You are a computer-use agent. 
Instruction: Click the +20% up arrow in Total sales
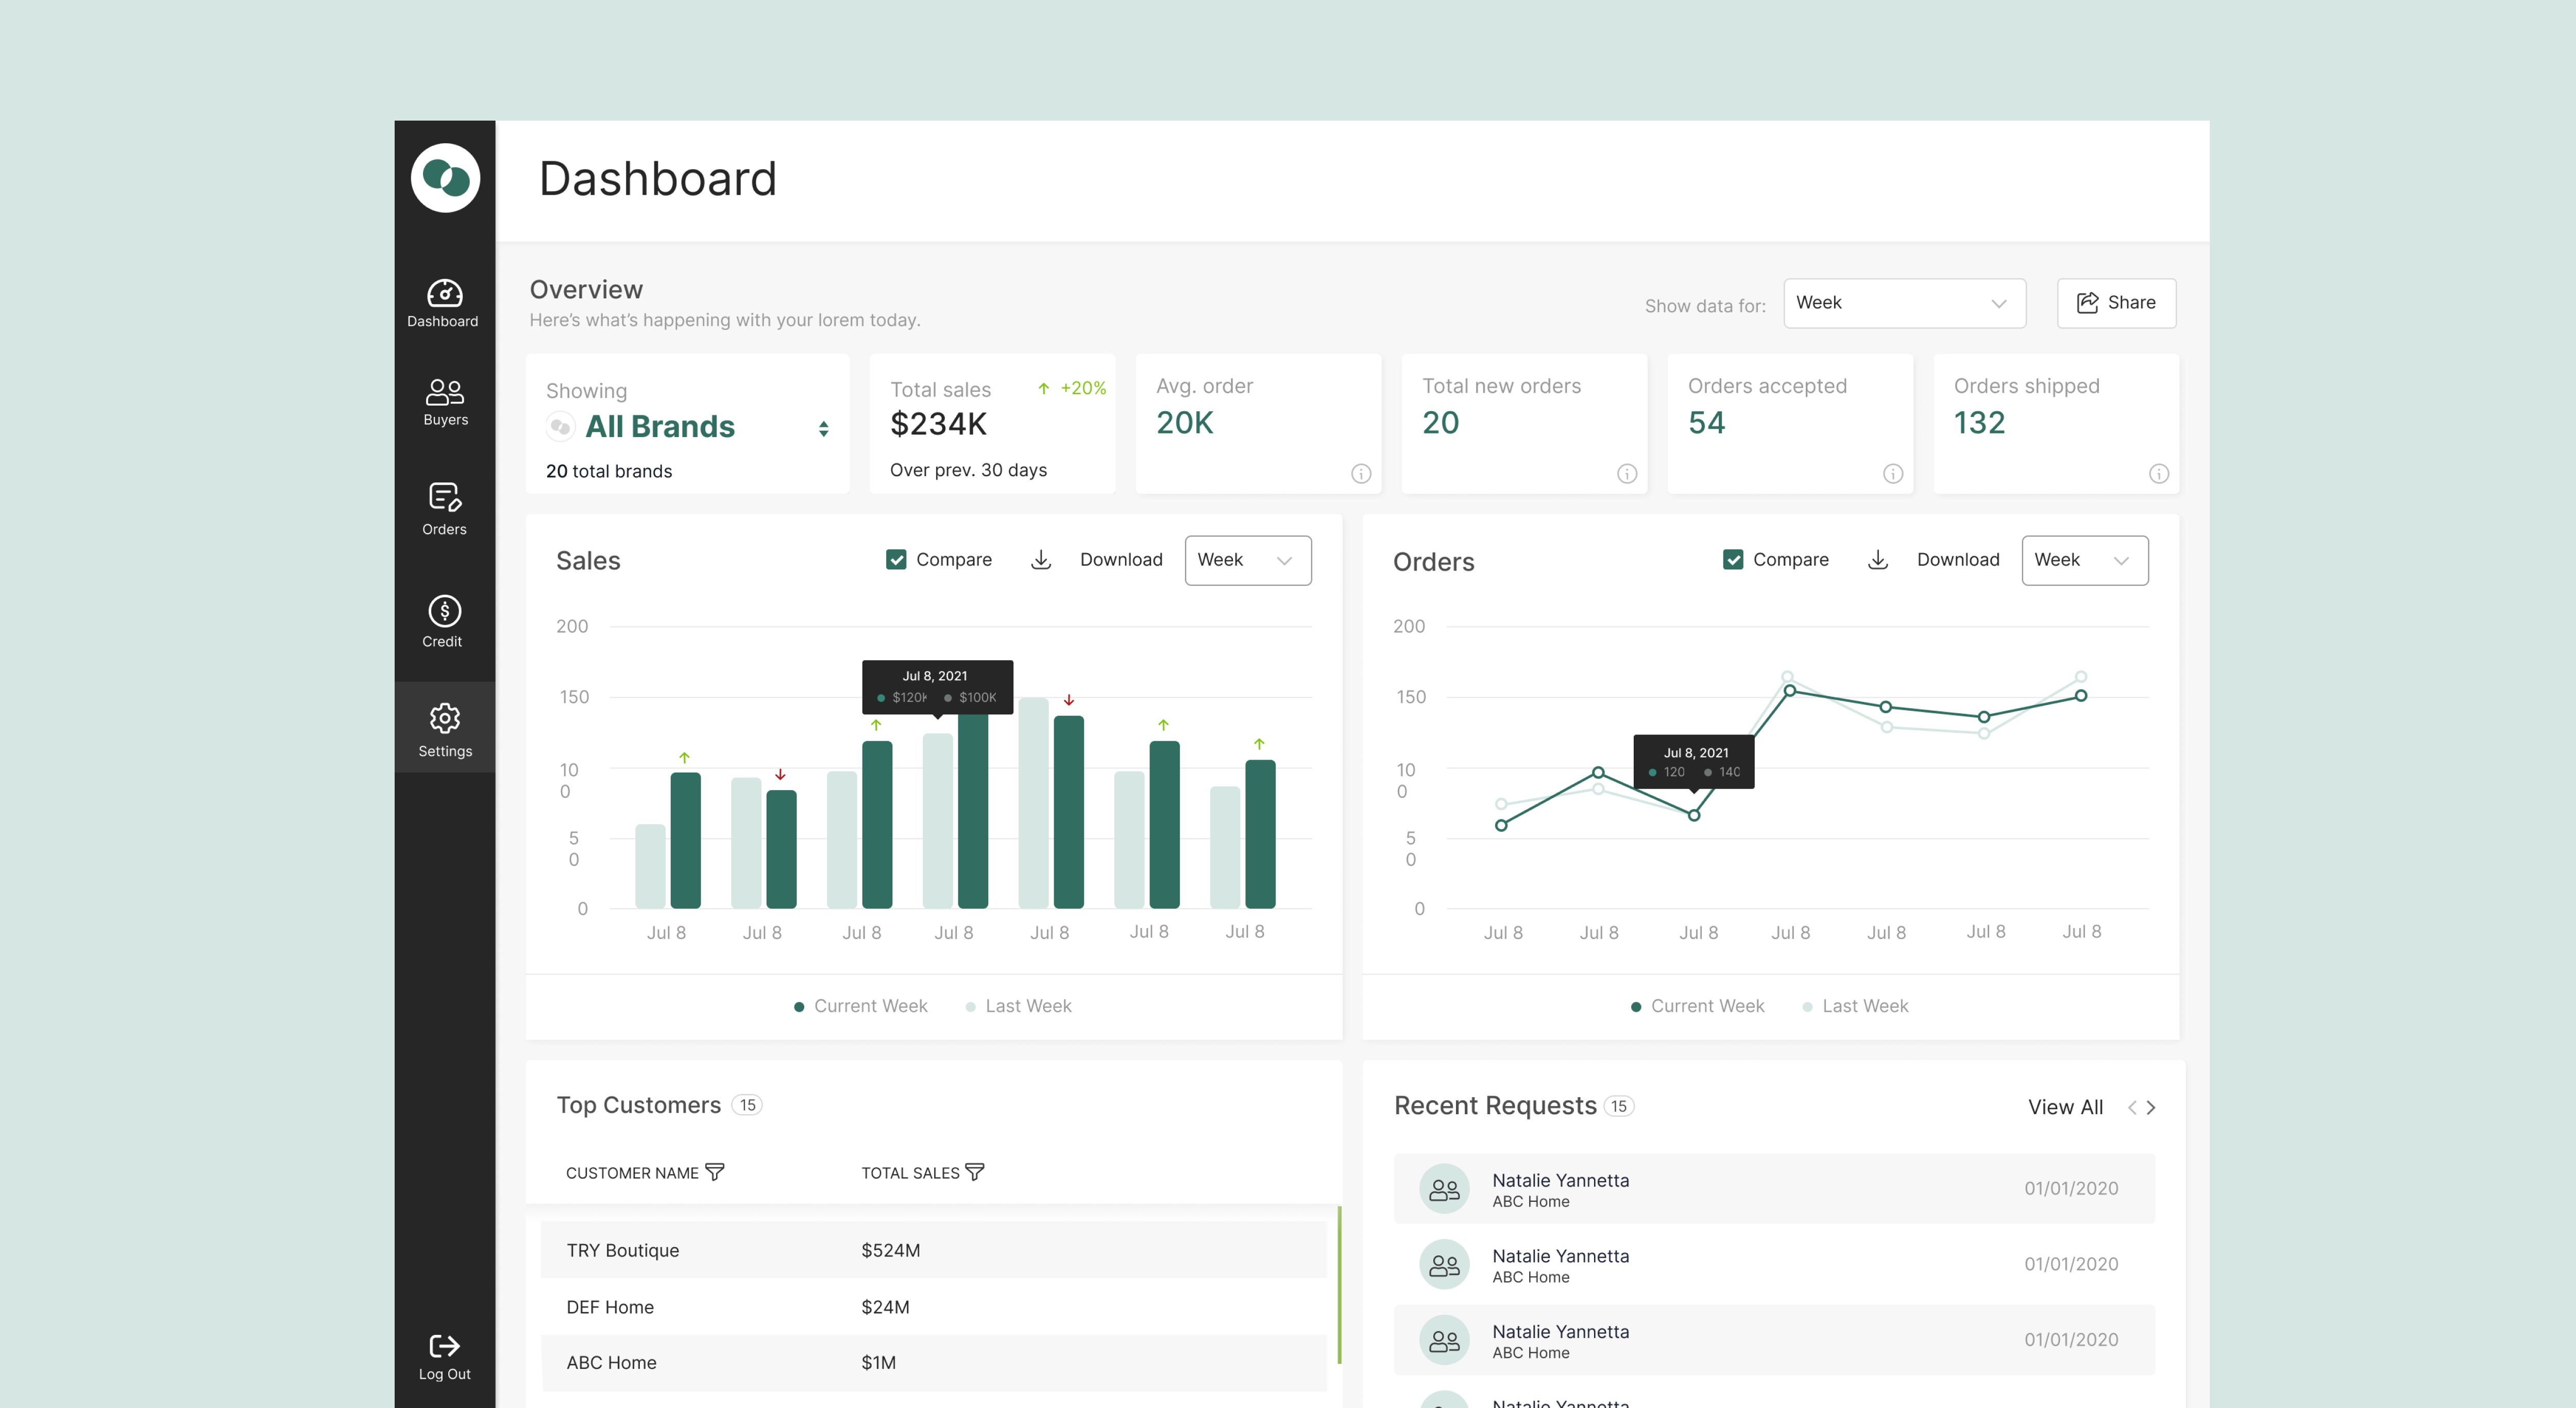pos(1043,388)
